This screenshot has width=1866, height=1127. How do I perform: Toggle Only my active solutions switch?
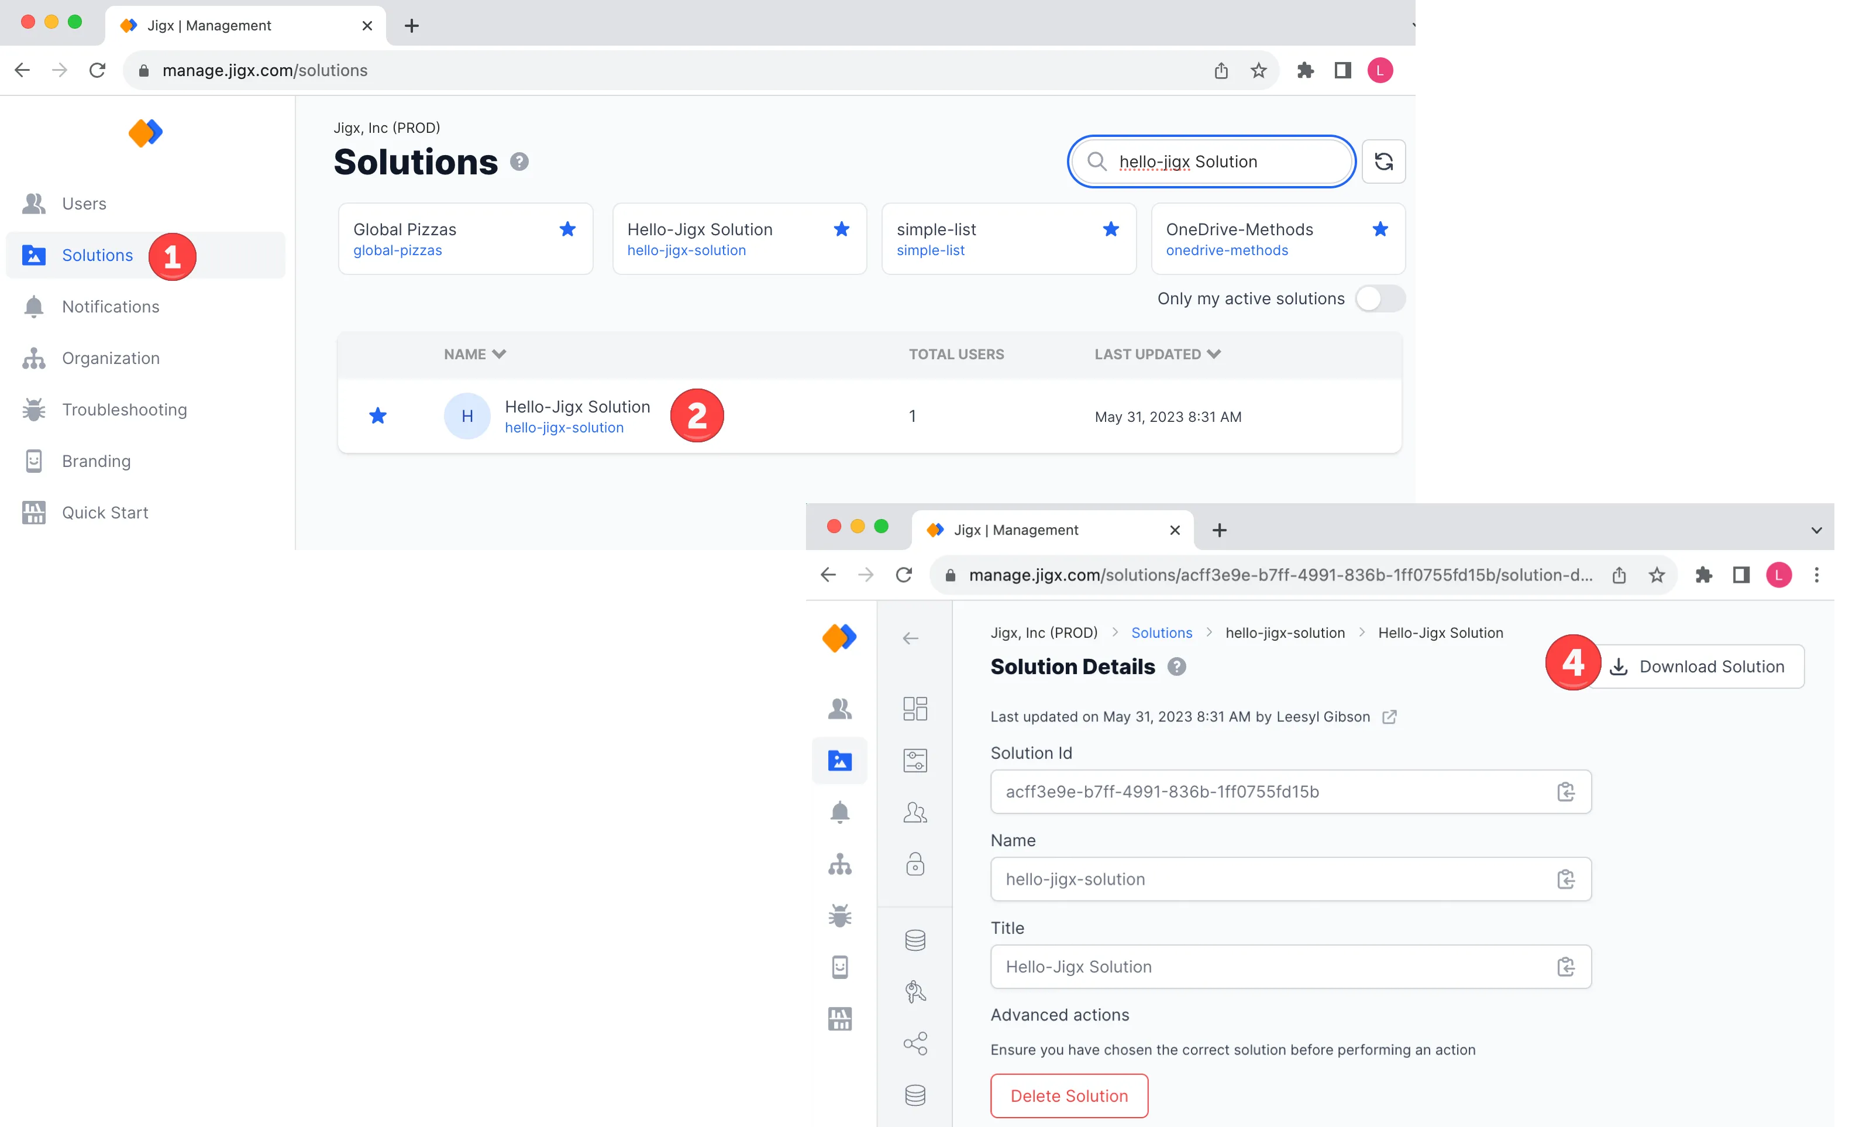click(1380, 298)
